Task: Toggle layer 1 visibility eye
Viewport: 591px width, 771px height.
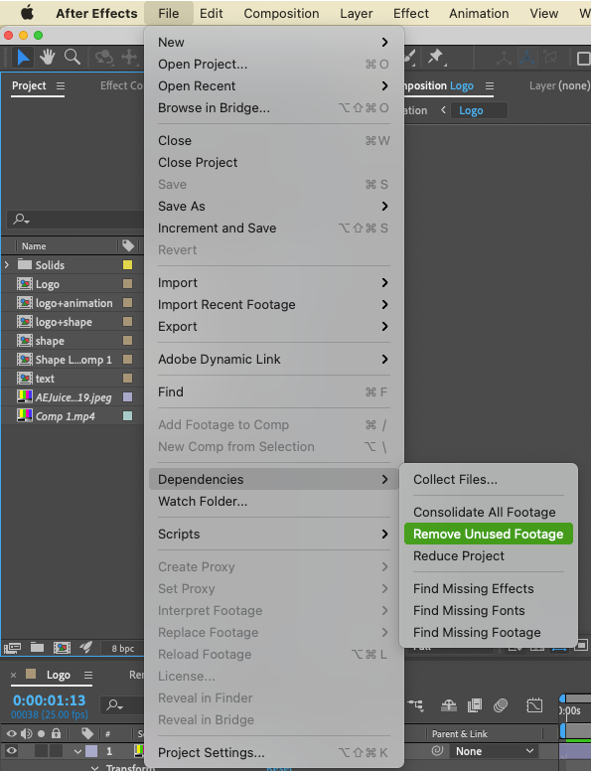Action: (x=11, y=751)
